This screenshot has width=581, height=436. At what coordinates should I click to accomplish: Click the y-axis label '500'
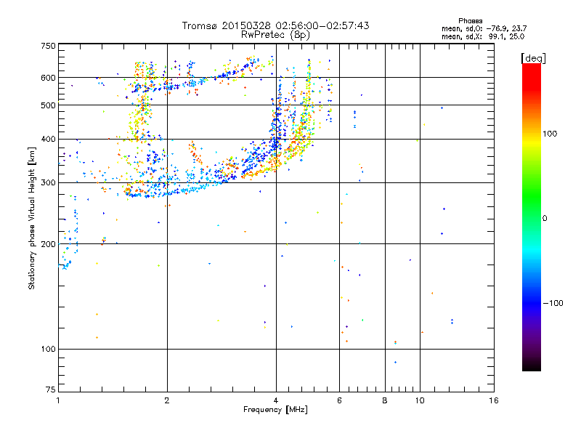point(49,105)
